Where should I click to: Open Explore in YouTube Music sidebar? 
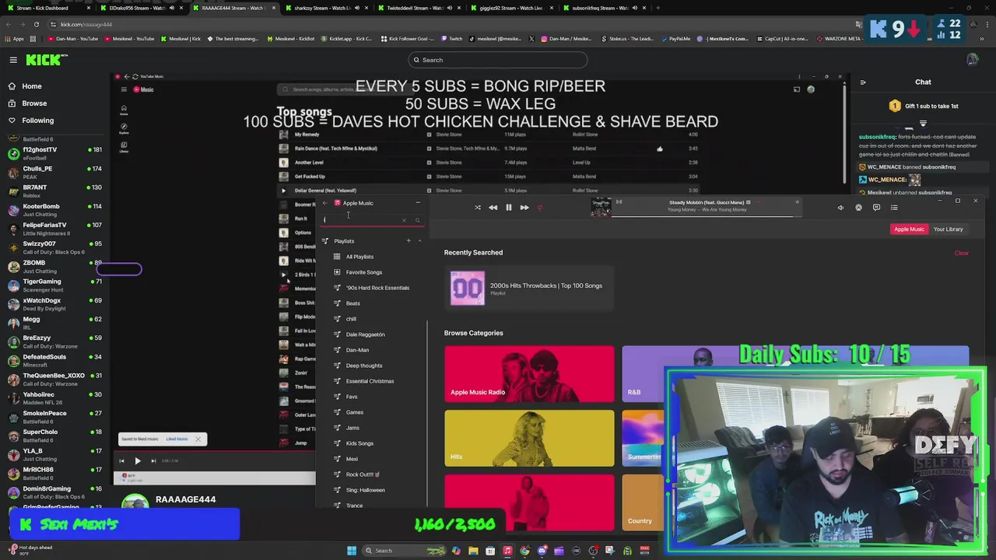coord(124,128)
